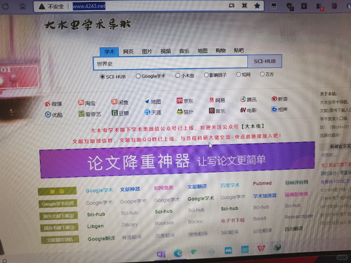Screen dimensions: 351x263
Task: Switch to the 购物 search tab
Action: (220, 50)
